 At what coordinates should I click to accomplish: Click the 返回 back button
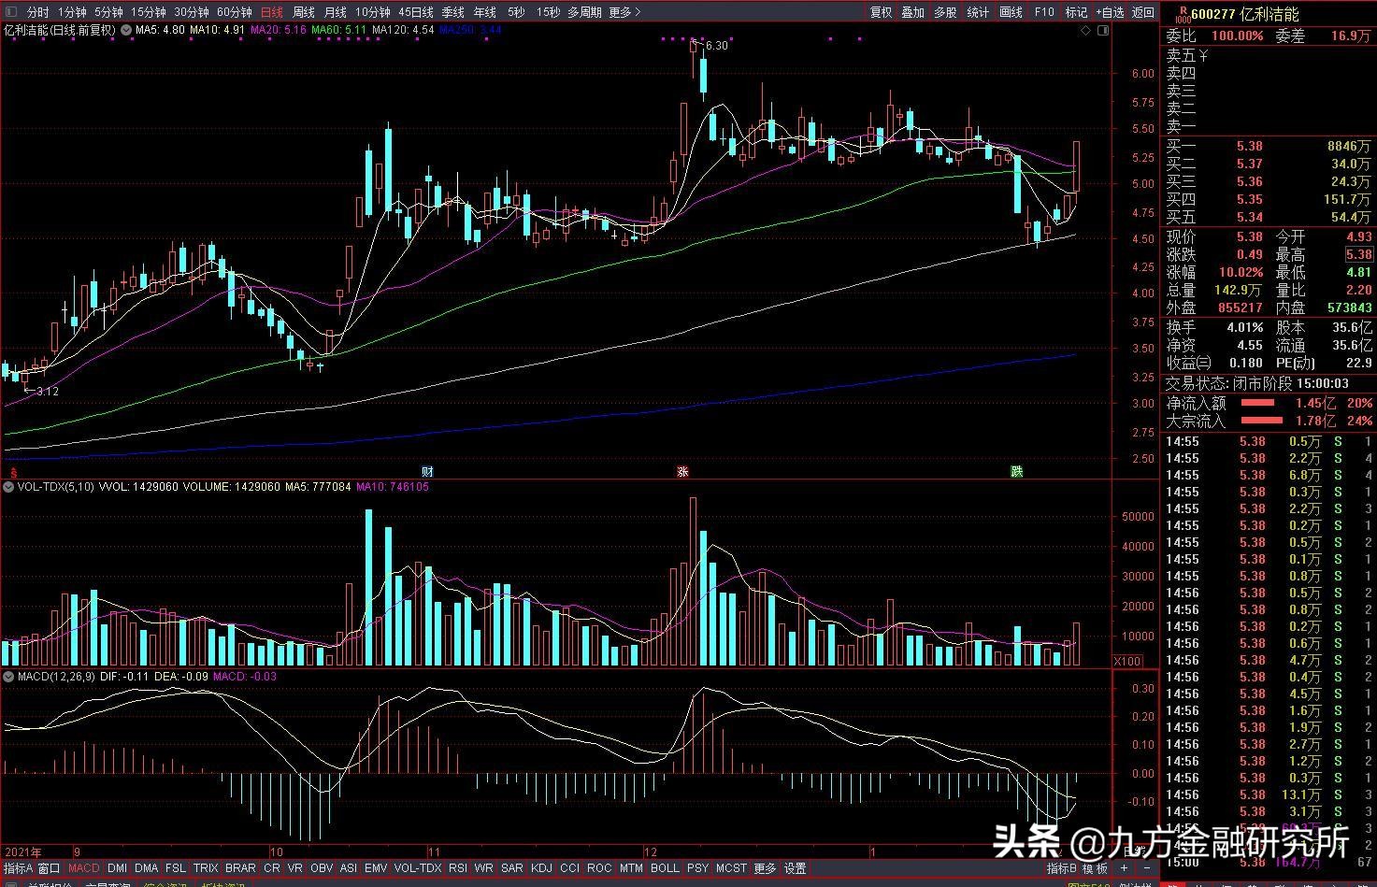point(1142,12)
